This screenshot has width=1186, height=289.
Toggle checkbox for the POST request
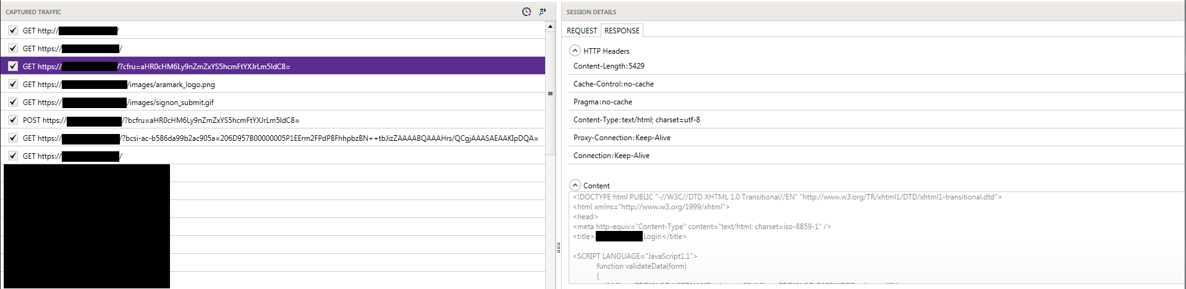[x=13, y=120]
